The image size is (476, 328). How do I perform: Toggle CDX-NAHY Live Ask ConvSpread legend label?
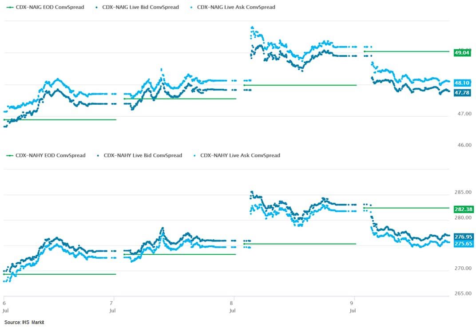pyautogui.click(x=240, y=155)
